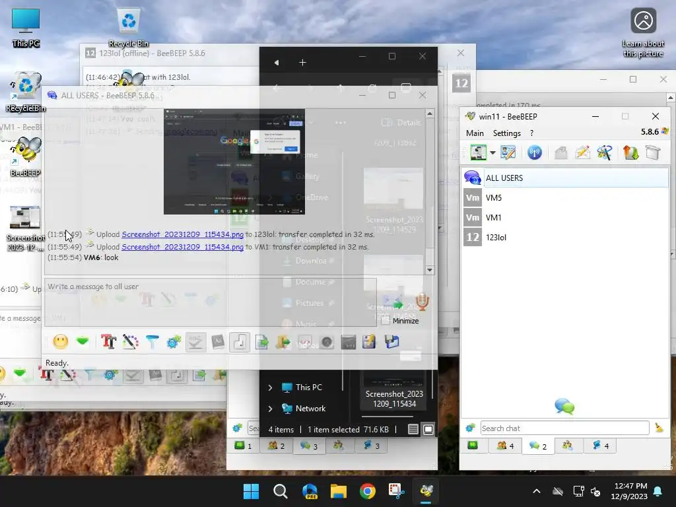Image resolution: width=676 pixels, height=507 pixels.
Task: Open the font style tool in ALL USERS chat
Action: pos(108,342)
